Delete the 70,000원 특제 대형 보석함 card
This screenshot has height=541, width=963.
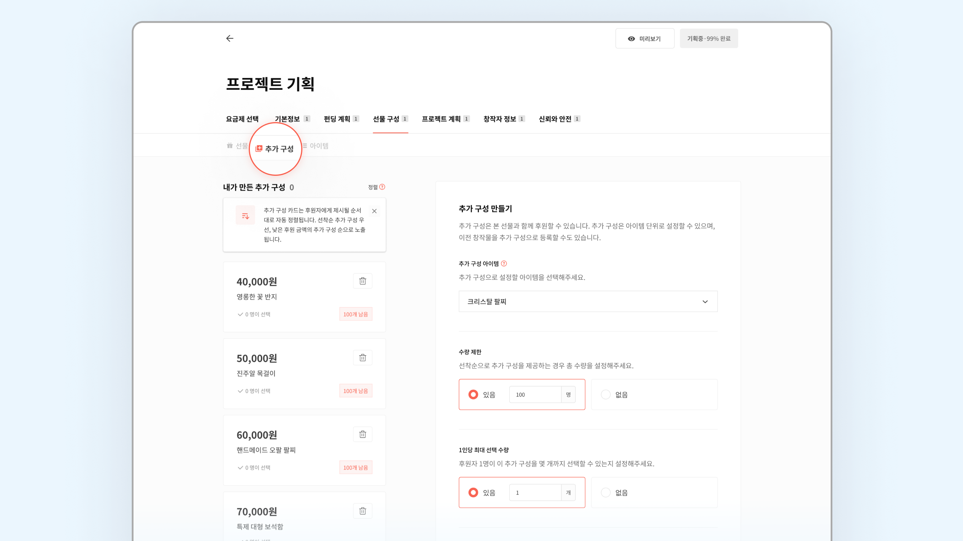pos(362,511)
